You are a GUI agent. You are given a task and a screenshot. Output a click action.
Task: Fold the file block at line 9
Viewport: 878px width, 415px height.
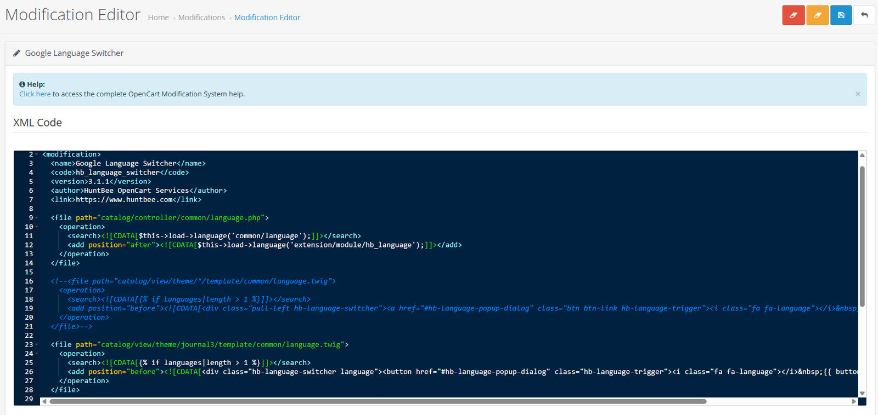pyautogui.click(x=37, y=218)
